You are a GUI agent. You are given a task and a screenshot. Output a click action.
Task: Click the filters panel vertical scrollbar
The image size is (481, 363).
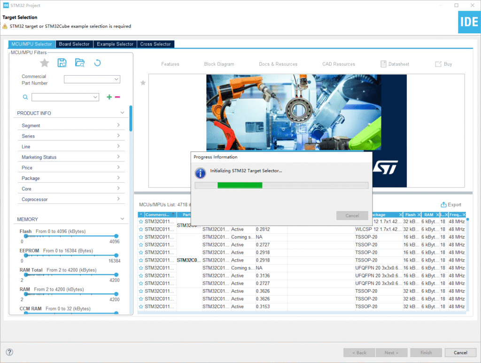[x=131, y=119]
